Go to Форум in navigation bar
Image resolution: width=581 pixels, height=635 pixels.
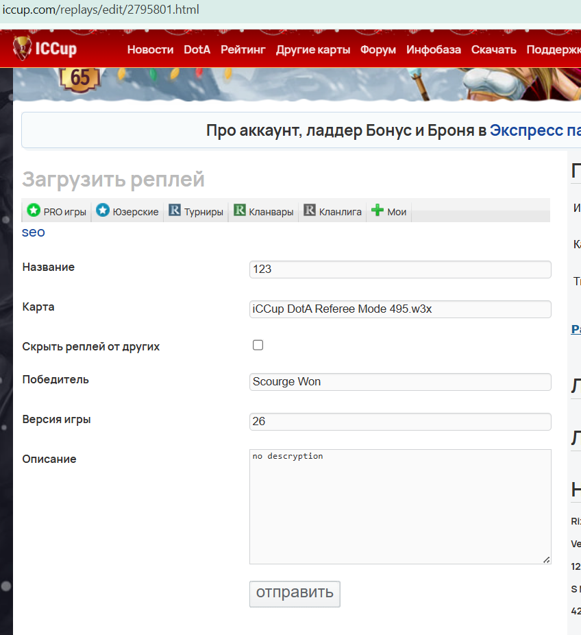pos(378,49)
